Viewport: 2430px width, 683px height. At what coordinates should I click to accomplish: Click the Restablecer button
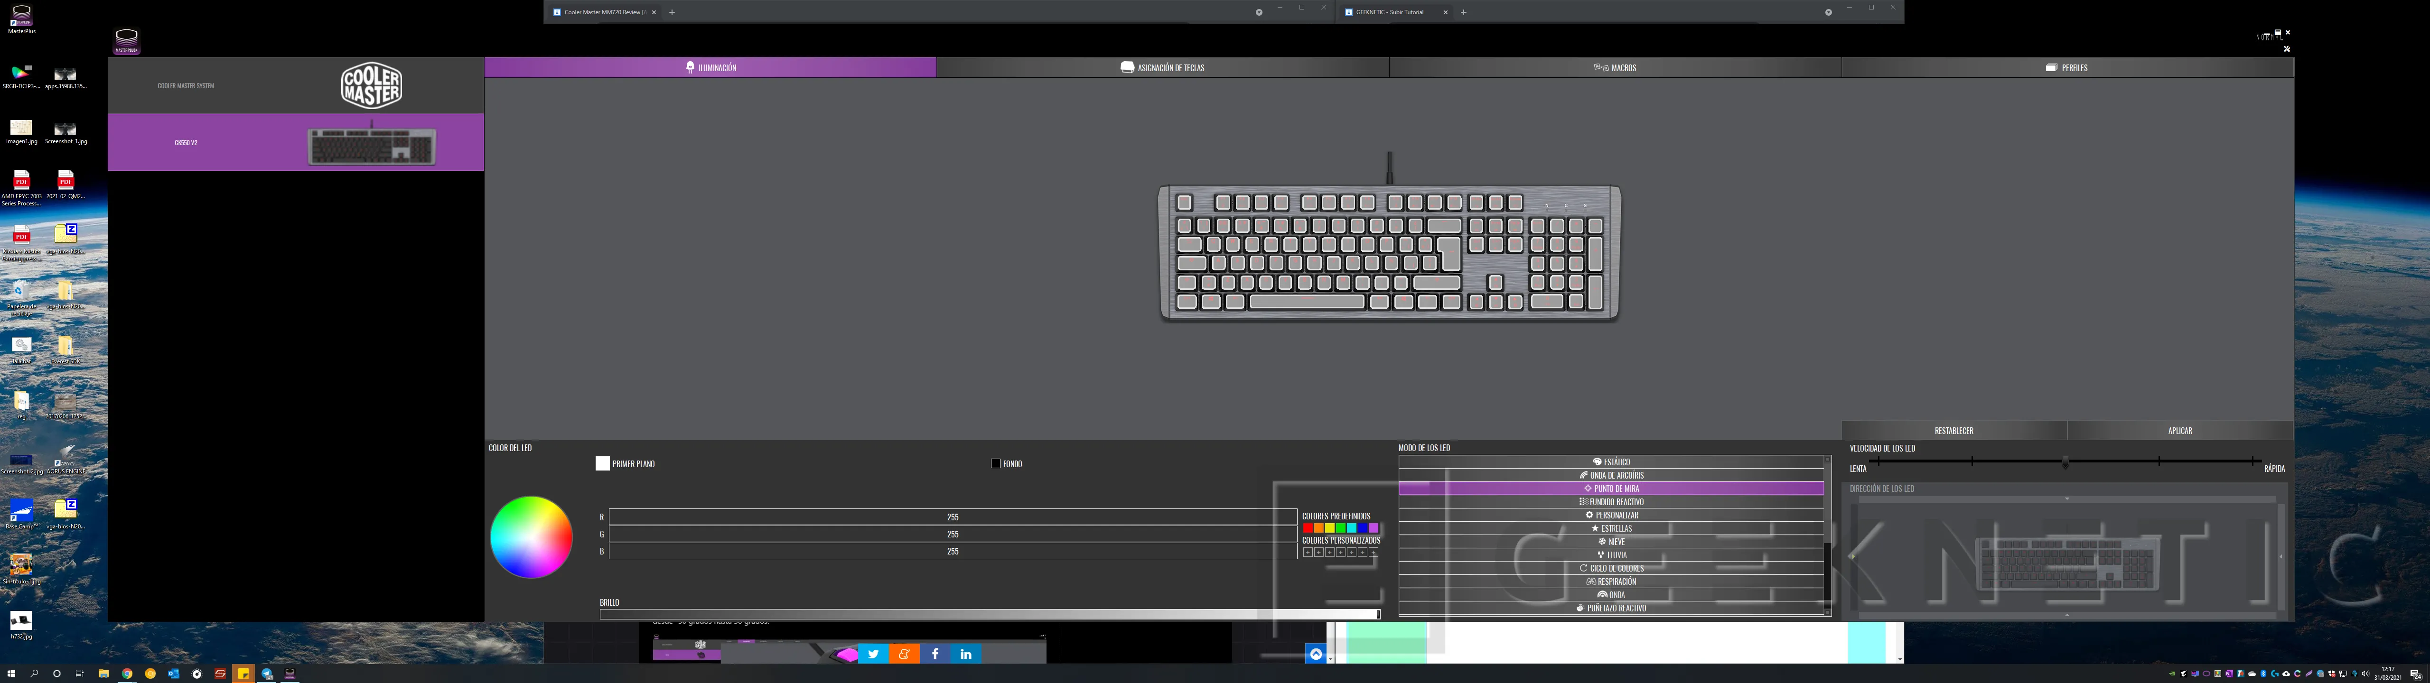[1953, 430]
